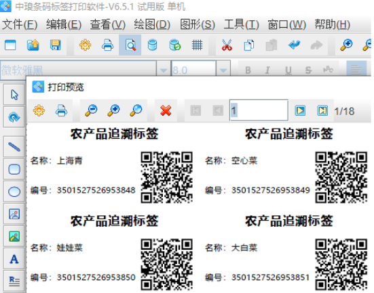Open the 编辑(E) menu
The image size is (374, 293).
[64, 24]
